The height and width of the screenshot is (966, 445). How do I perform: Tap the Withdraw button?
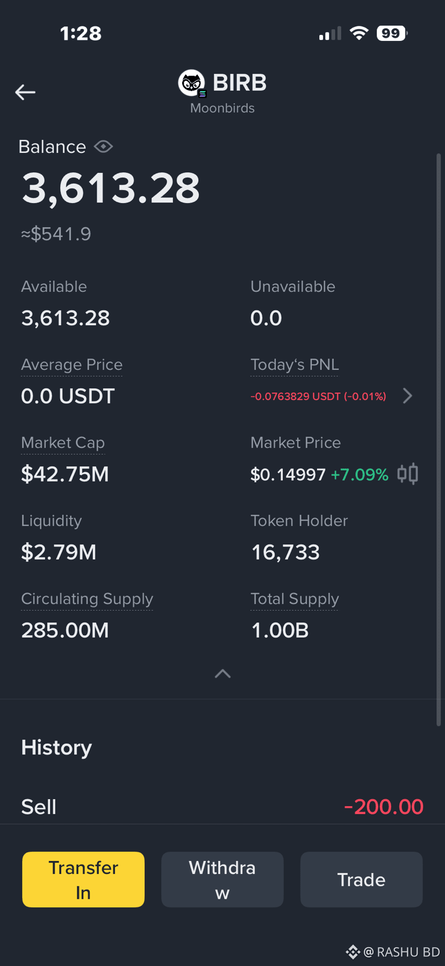(x=223, y=879)
